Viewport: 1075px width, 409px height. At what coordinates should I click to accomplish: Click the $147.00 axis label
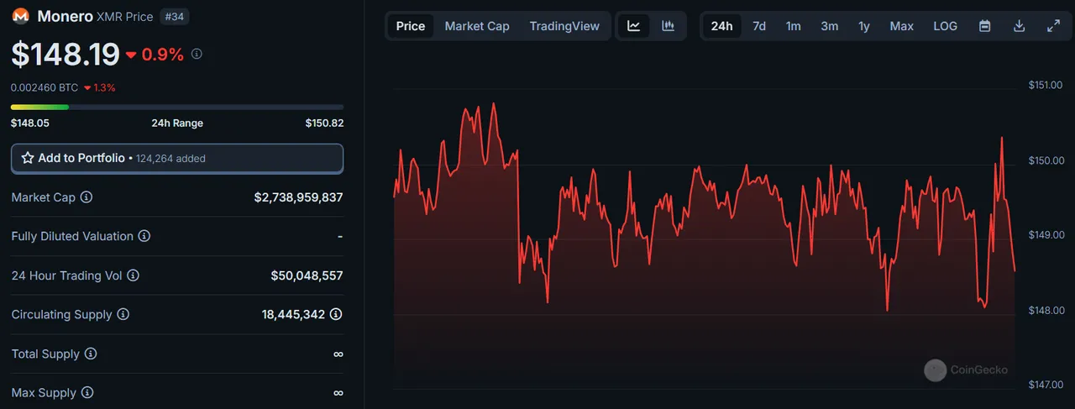click(1045, 385)
